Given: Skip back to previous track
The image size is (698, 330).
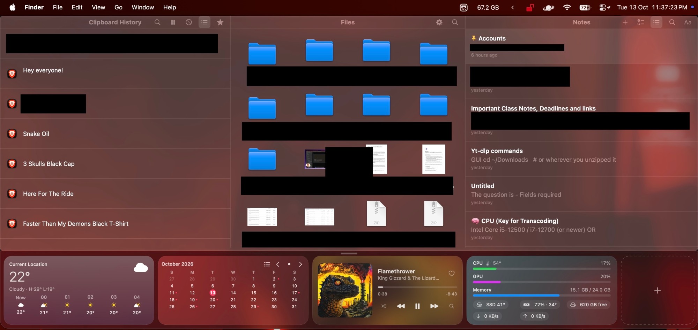Looking at the screenshot, I should 401,306.
